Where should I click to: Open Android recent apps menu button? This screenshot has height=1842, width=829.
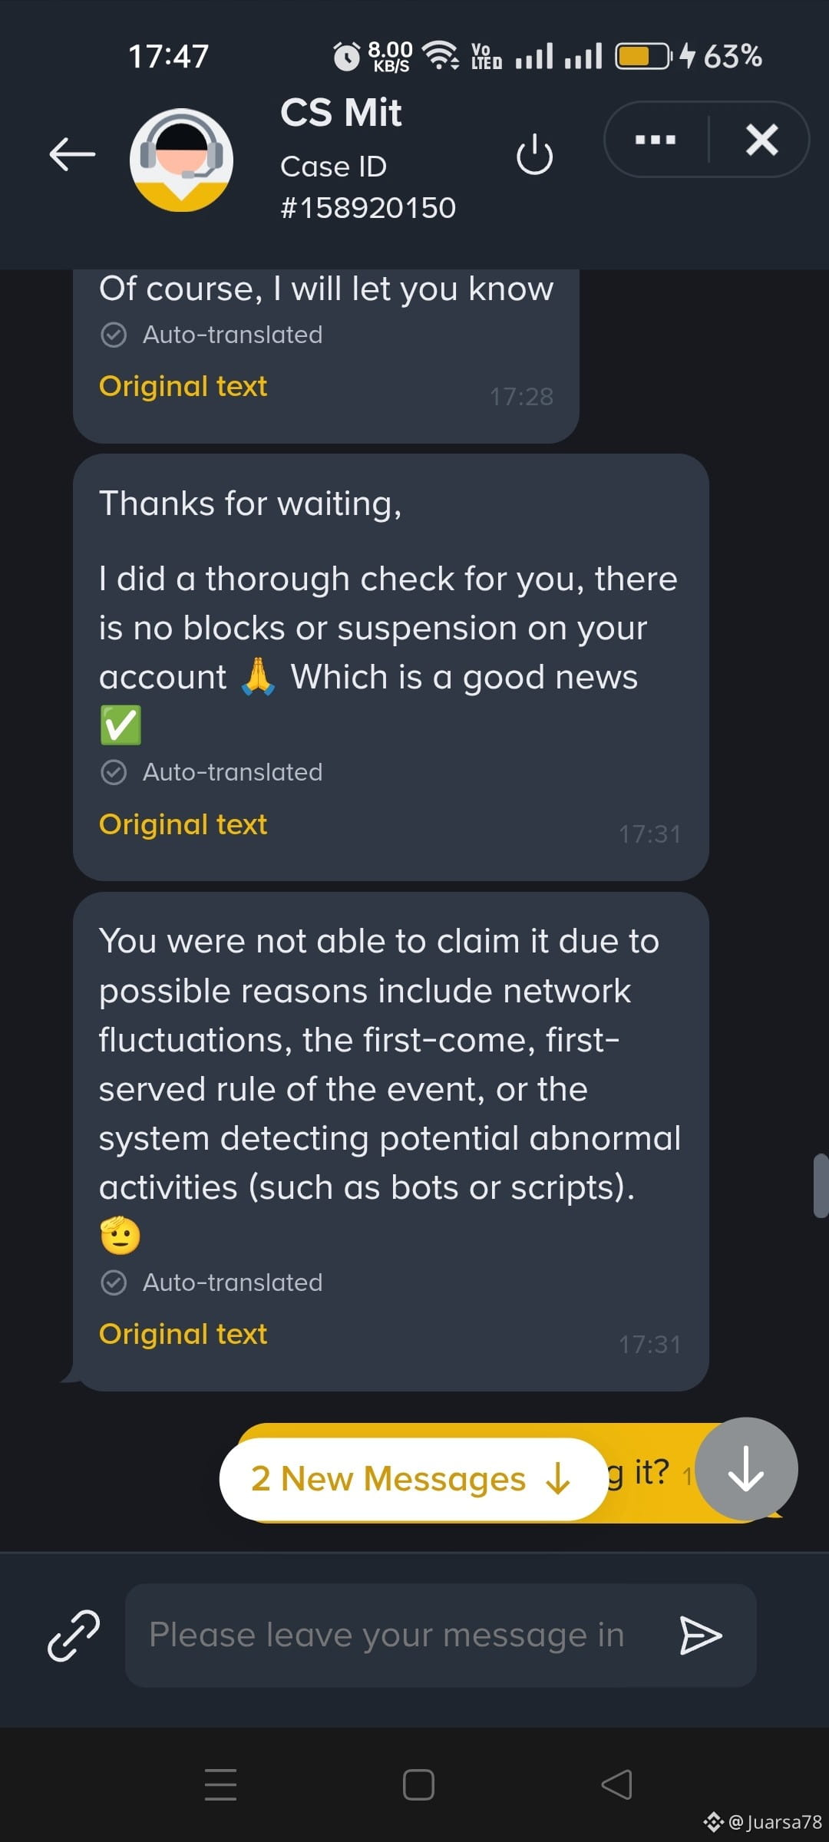220,1784
